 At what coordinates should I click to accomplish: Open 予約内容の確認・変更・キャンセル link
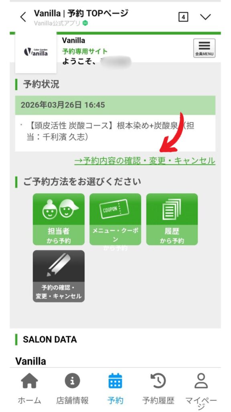coord(144,161)
